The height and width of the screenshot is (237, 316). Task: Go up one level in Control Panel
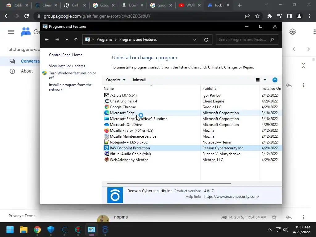coord(76,39)
